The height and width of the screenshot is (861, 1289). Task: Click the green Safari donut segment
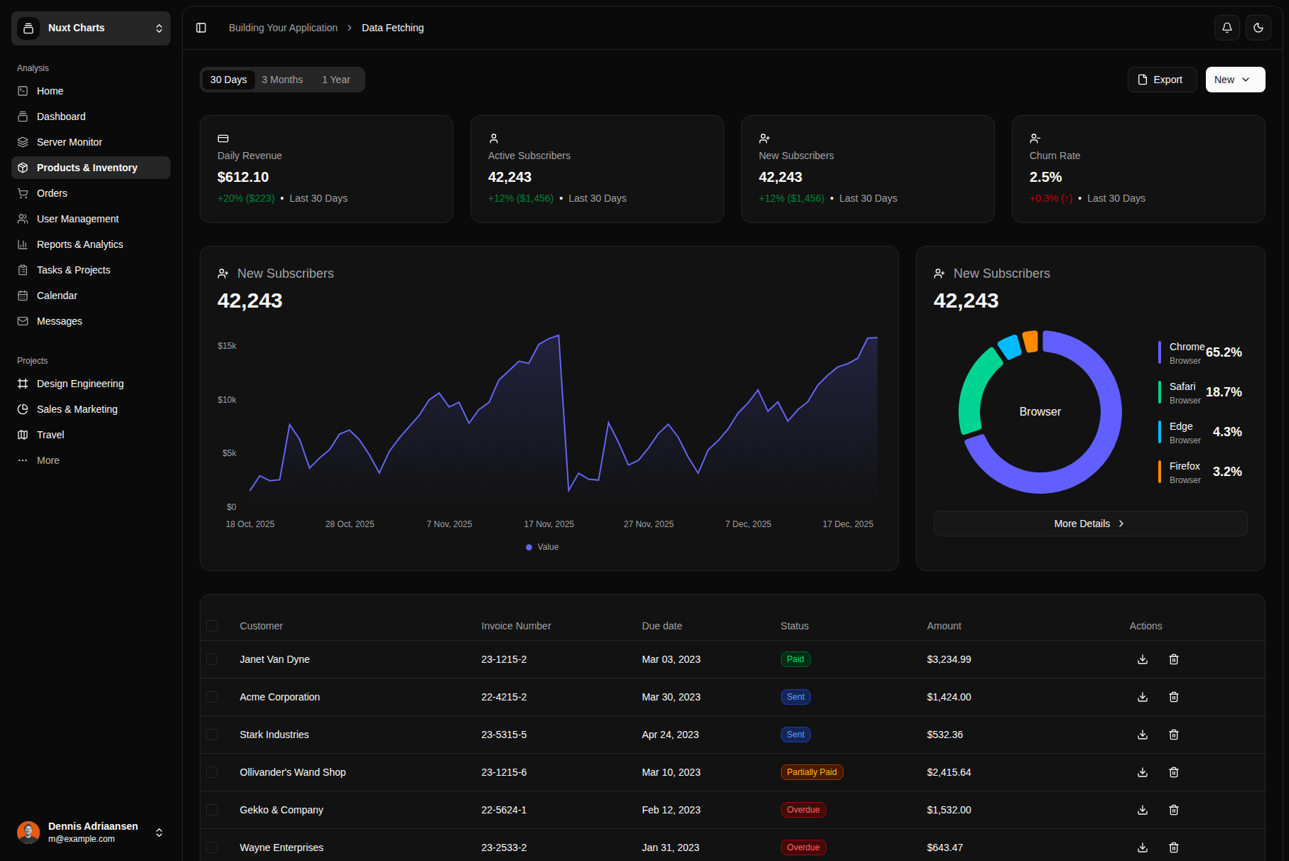972,389
